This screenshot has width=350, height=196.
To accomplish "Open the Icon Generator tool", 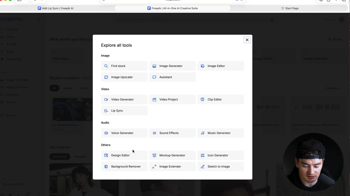I will [221, 155].
